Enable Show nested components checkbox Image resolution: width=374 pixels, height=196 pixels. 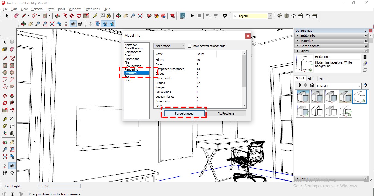coord(189,46)
